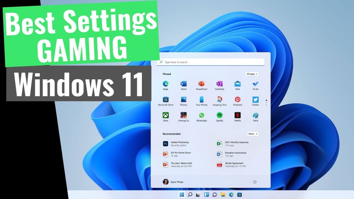Open 2021 Monthly Expenses recommended file
Image resolution: width=354 pixels, height=199 pixels.
[x=236, y=144]
